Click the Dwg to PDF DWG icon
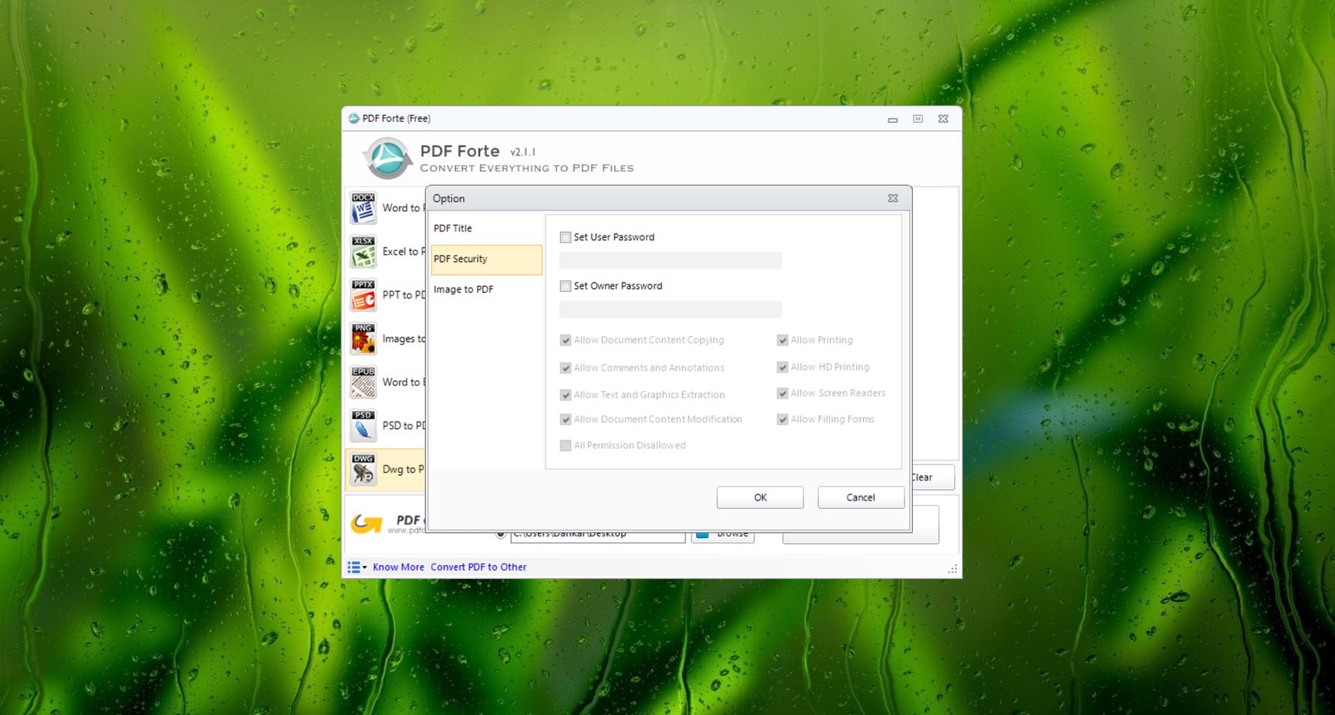The height and width of the screenshot is (715, 1335). 362,470
